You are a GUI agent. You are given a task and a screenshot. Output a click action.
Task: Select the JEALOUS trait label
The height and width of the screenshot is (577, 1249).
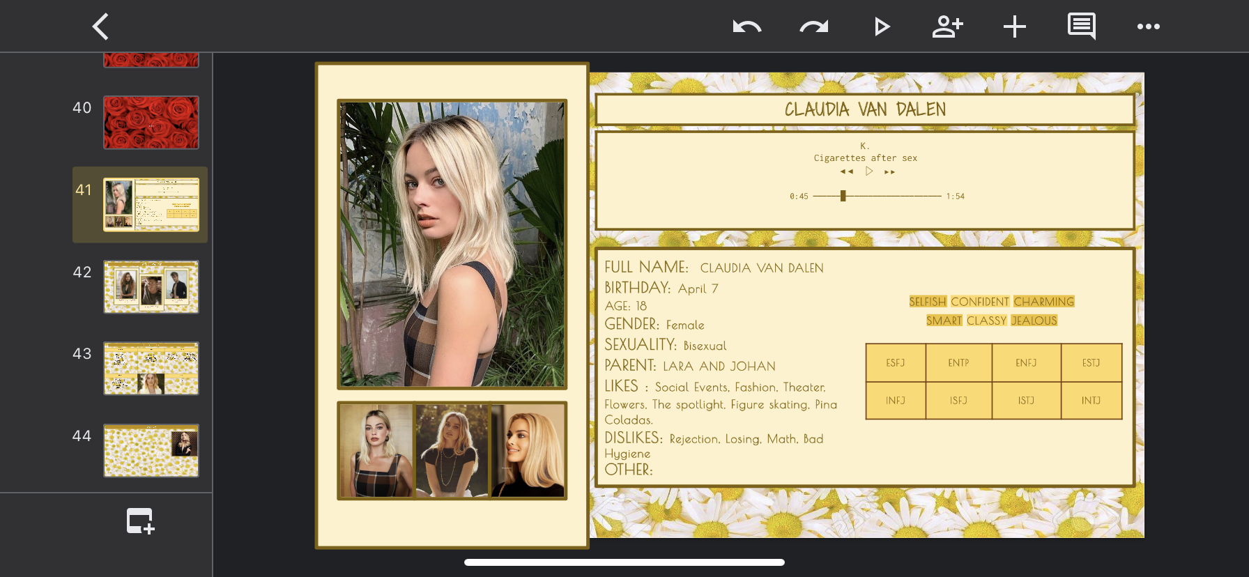click(1034, 321)
